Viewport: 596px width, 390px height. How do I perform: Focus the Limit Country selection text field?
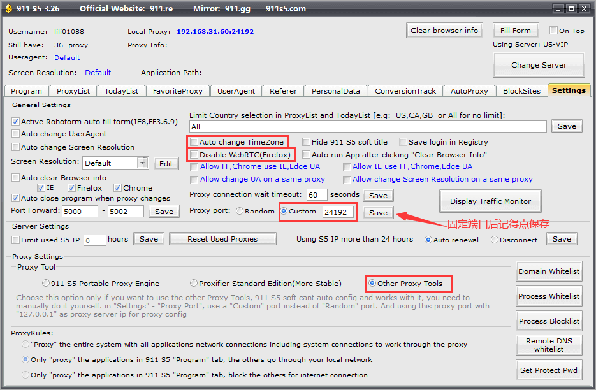pyautogui.click(x=368, y=127)
